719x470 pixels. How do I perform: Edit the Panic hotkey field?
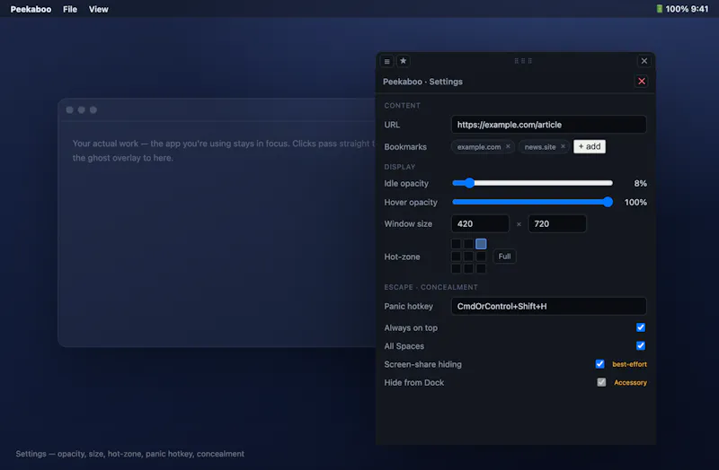(x=549, y=306)
